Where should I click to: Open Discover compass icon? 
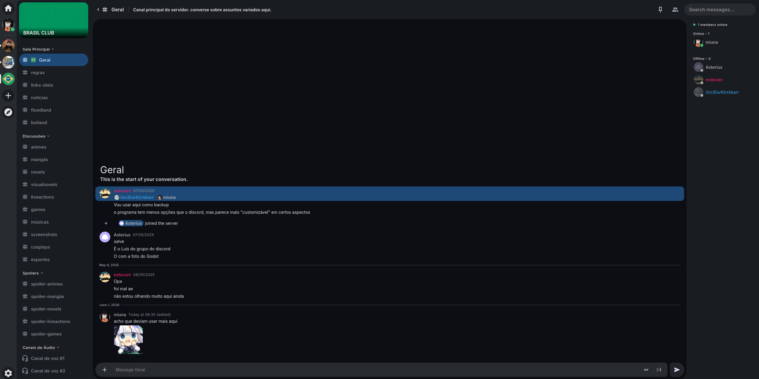tap(8, 112)
